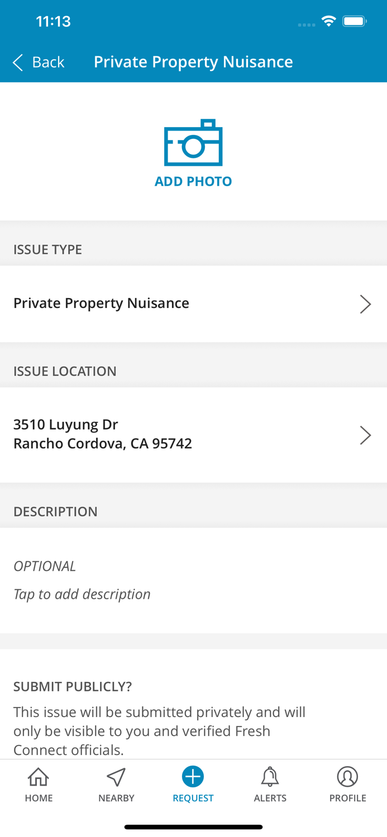Tap the back chevron arrow icon
The height and width of the screenshot is (837, 387).
click(17, 62)
